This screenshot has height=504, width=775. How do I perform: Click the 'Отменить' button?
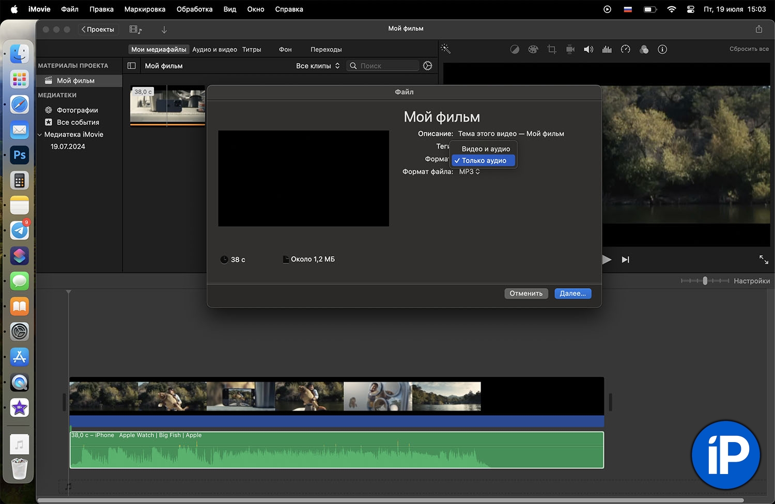[526, 293]
